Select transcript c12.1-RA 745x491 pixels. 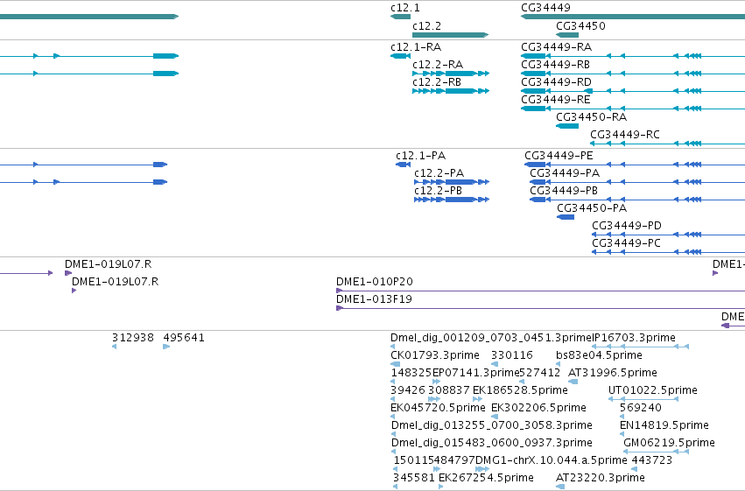(416, 47)
